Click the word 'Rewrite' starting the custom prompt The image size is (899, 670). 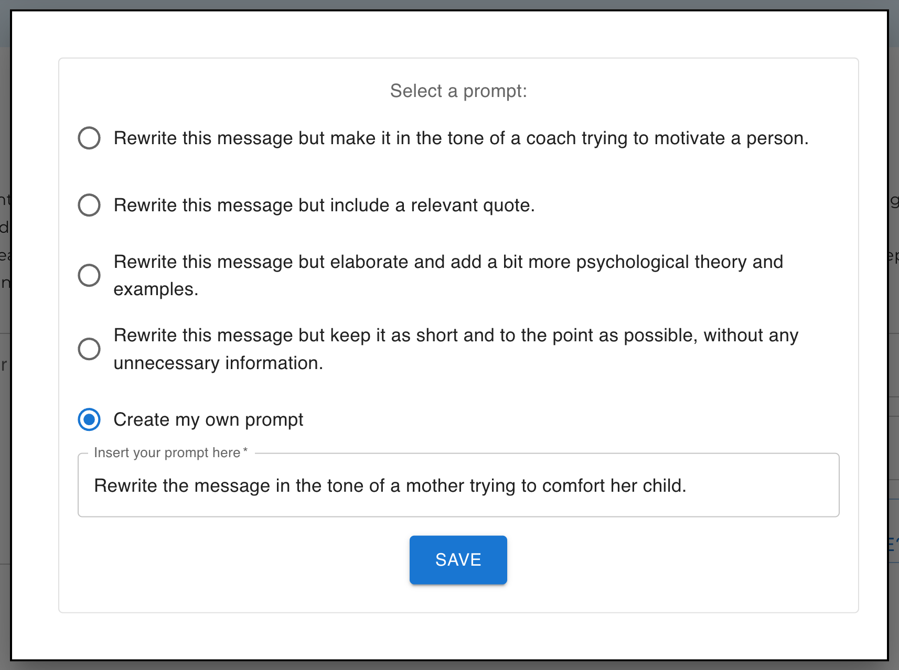125,485
